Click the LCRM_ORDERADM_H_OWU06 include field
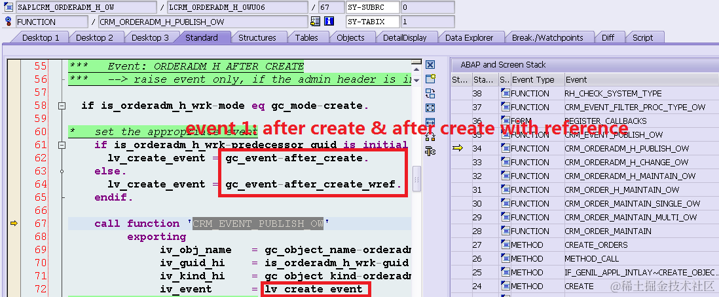This screenshot has height=297, width=719. [x=238, y=7]
